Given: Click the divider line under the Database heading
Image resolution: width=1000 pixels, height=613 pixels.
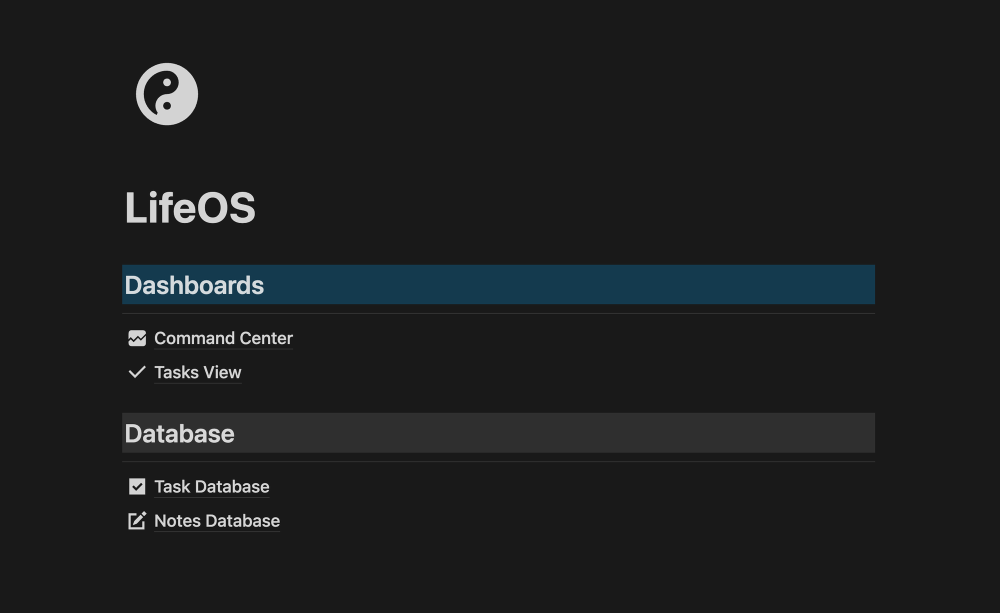Looking at the screenshot, I should tap(498, 462).
